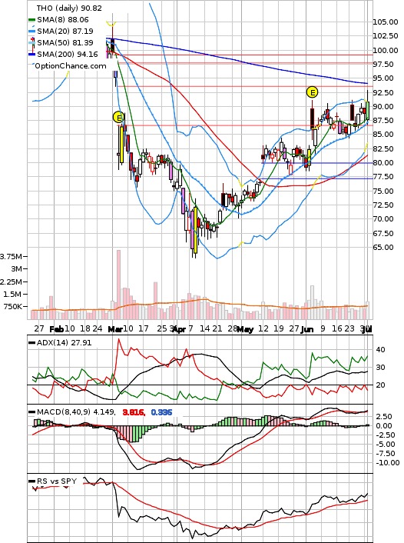Viewport: 404px width, 543px height.
Task: Select the May label on date axis
Action: [x=245, y=329]
